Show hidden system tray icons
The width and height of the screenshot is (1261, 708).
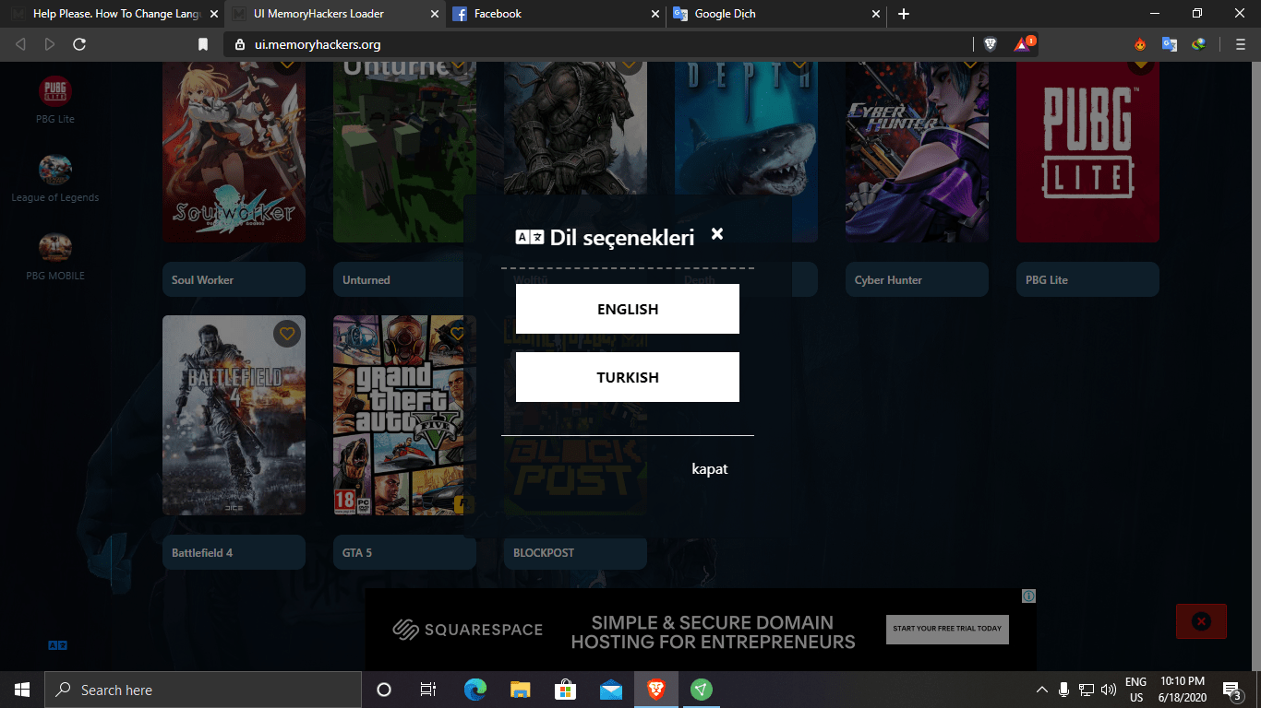click(1042, 690)
